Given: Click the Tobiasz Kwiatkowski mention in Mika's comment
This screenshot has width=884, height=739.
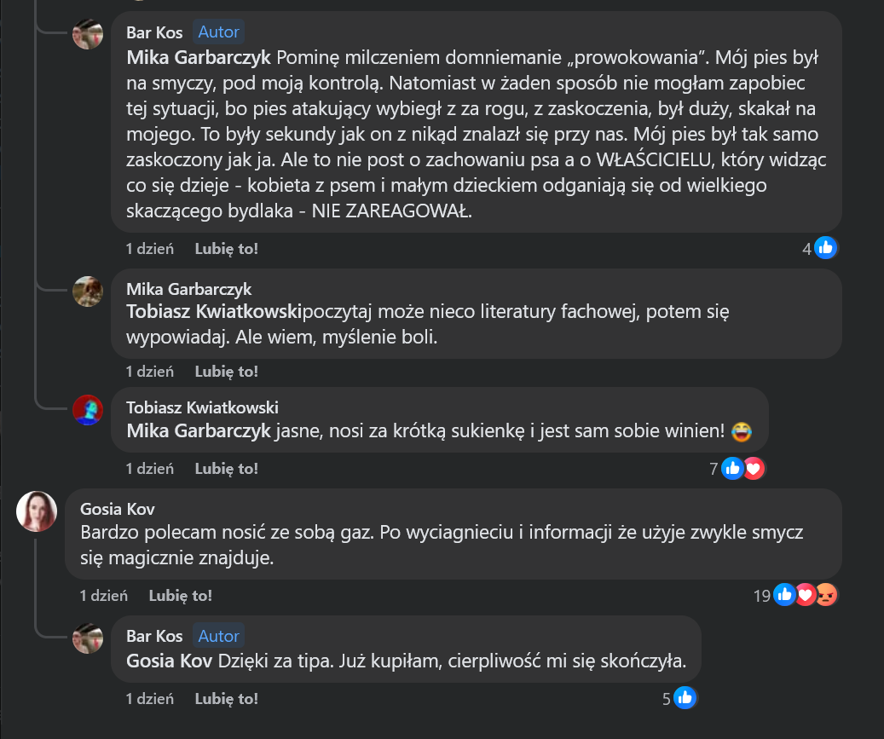Looking at the screenshot, I should [x=214, y=312].
